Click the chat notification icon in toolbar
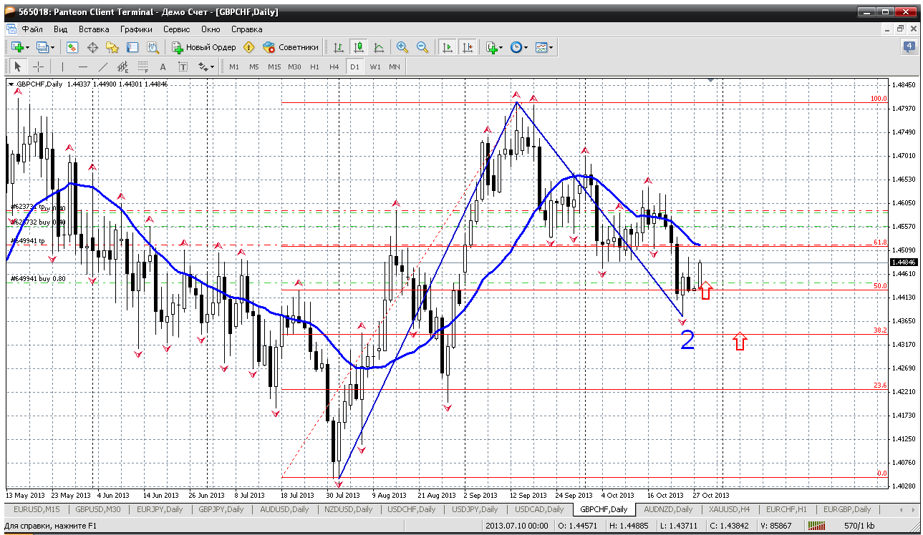The image size is (923, 535). (909, 47)
